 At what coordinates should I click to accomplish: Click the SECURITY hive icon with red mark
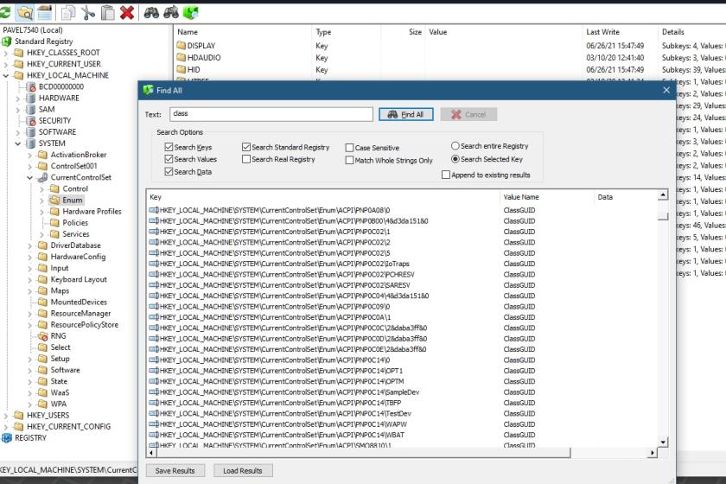[30, 121]
